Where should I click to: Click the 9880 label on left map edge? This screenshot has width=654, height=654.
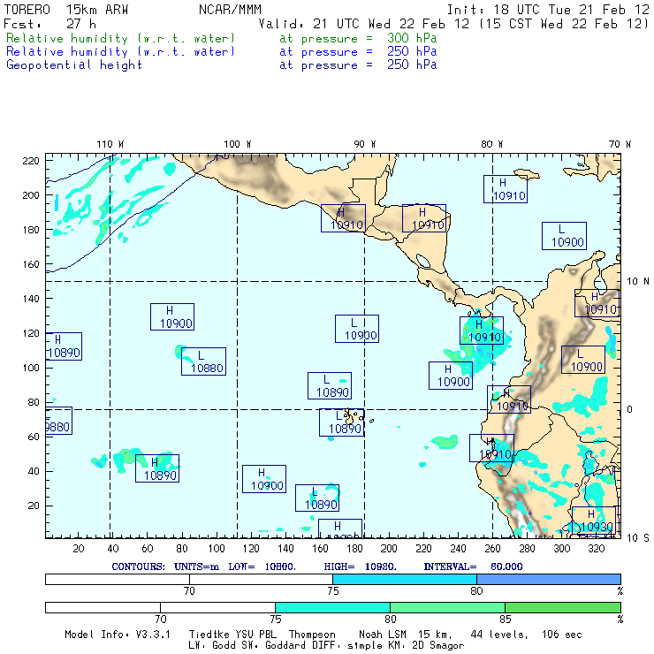click(57, 426)
